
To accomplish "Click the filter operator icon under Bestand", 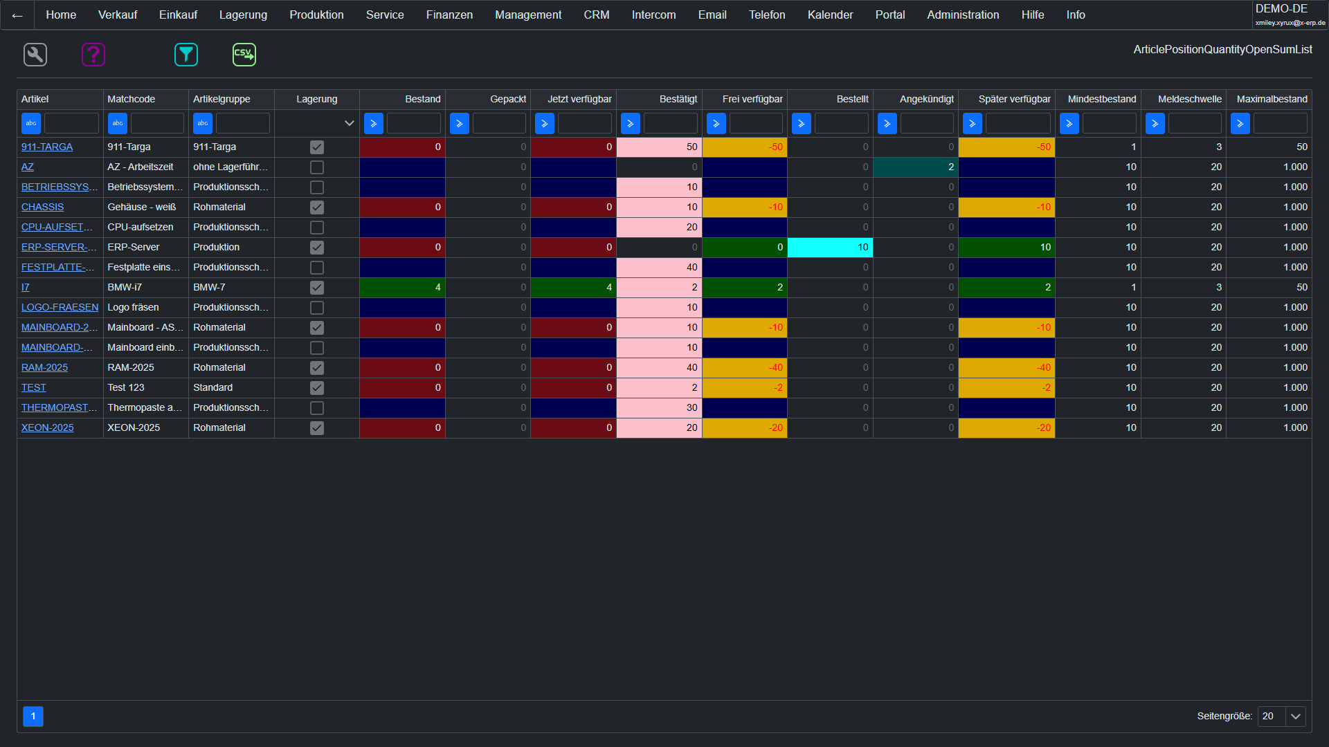I will 373,124.
